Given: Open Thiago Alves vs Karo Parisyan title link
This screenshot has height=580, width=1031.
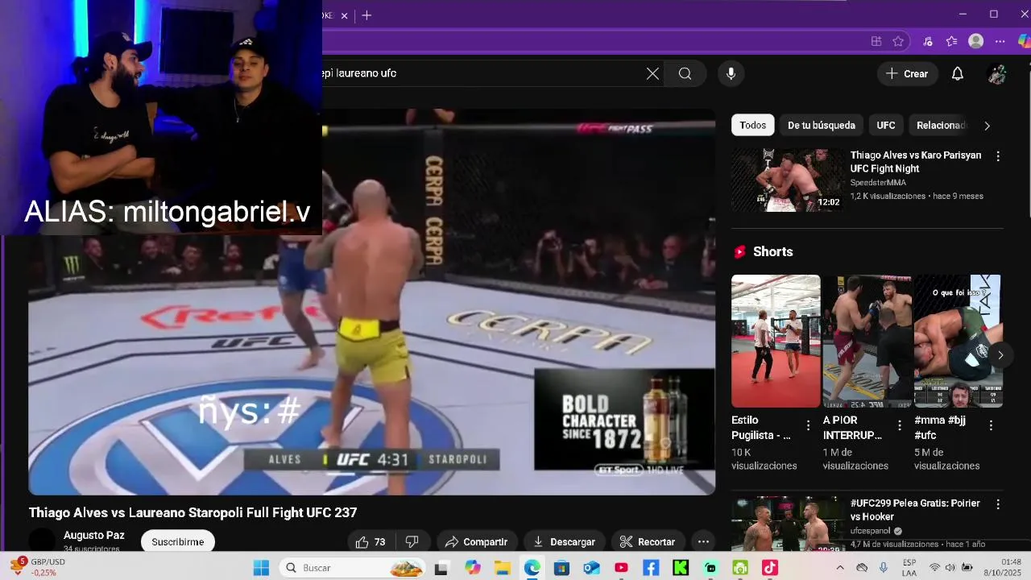Looking at the screenshot, I should (x=916, y=162).
